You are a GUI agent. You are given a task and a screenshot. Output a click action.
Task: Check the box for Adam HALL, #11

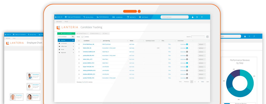point(79,59)
